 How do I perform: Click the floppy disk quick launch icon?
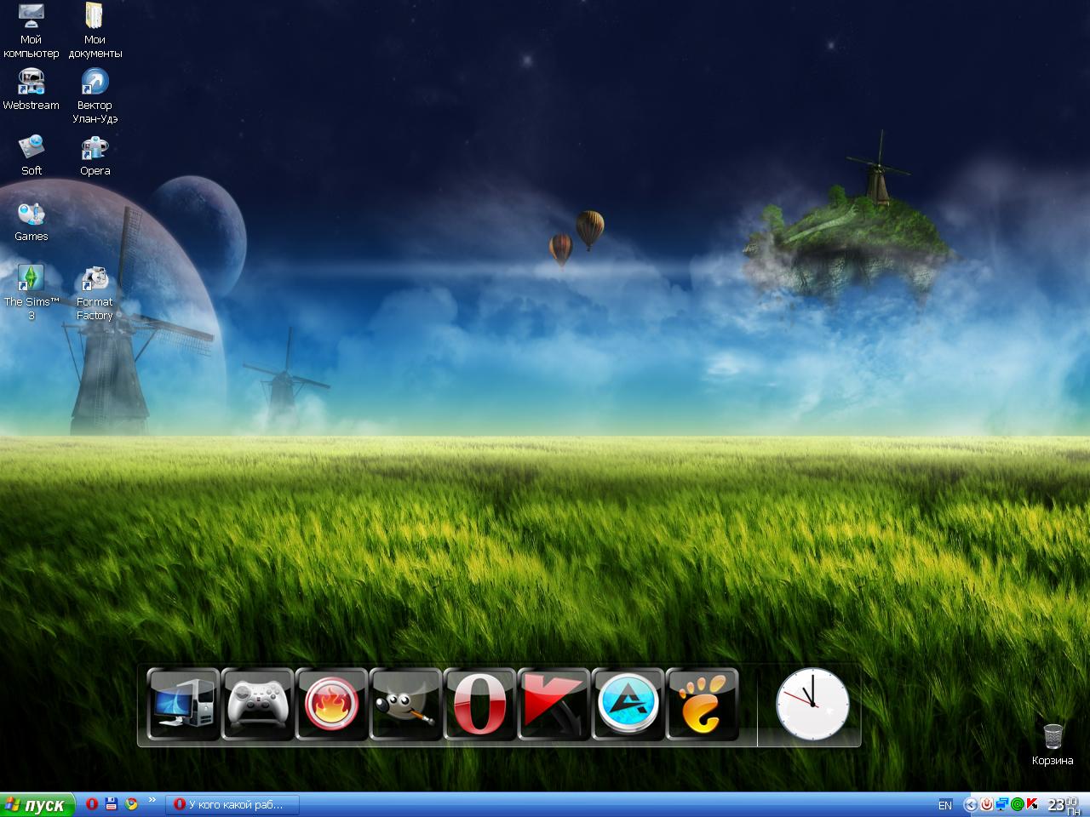(111, 803)
